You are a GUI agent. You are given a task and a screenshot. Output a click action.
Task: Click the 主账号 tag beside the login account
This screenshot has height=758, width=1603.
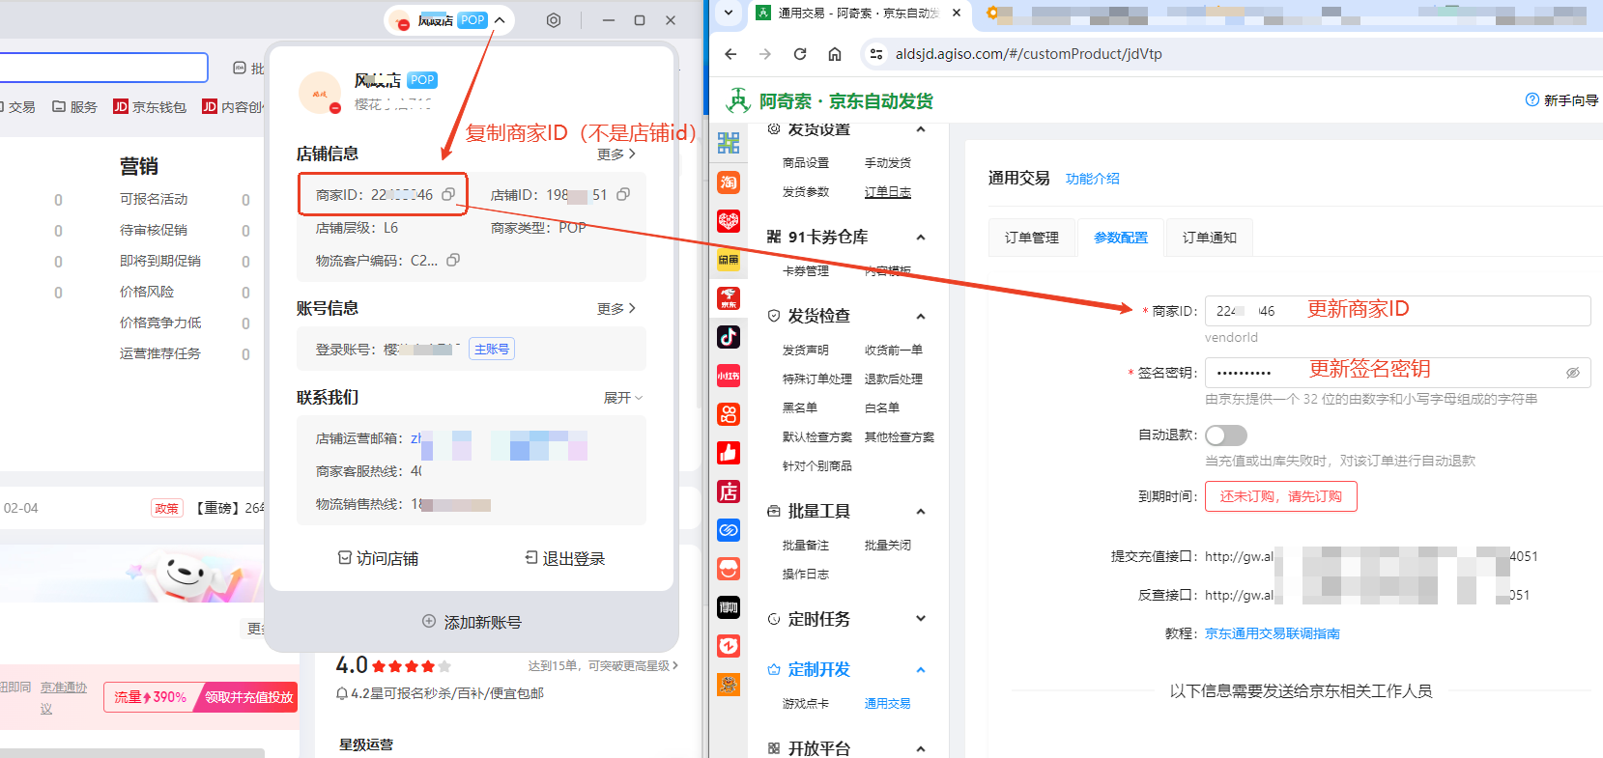tap(492, 350)
